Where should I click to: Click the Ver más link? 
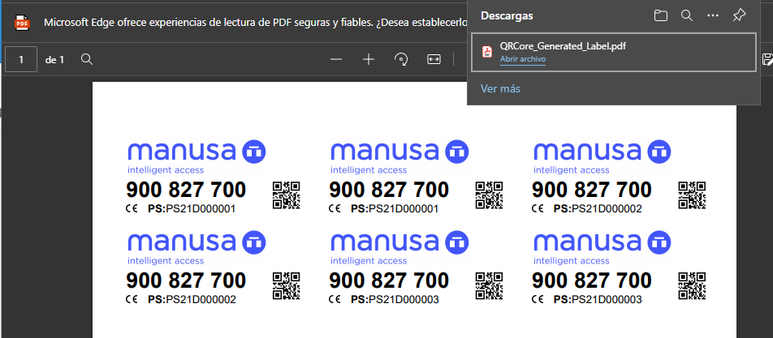(x=500, y=89)
